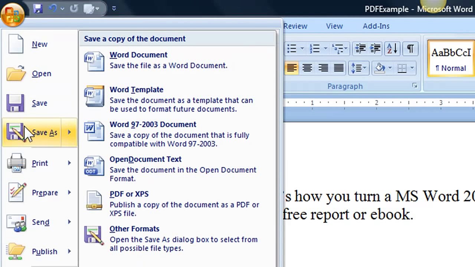Select Save from the Office menu
This screenshot has height=267, width=475.
pos(39,103)
